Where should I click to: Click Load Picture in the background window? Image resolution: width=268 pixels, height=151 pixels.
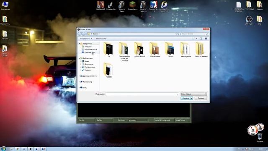coord(183,120)
